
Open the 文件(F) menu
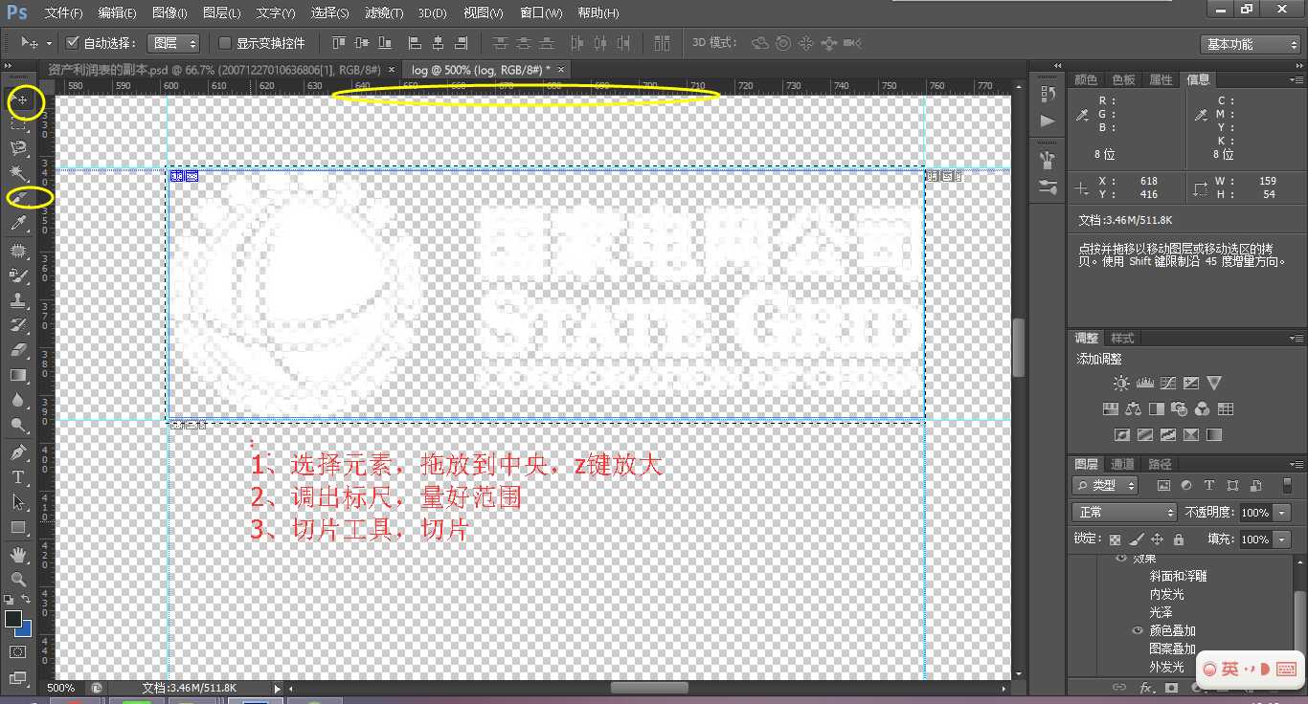63,13
